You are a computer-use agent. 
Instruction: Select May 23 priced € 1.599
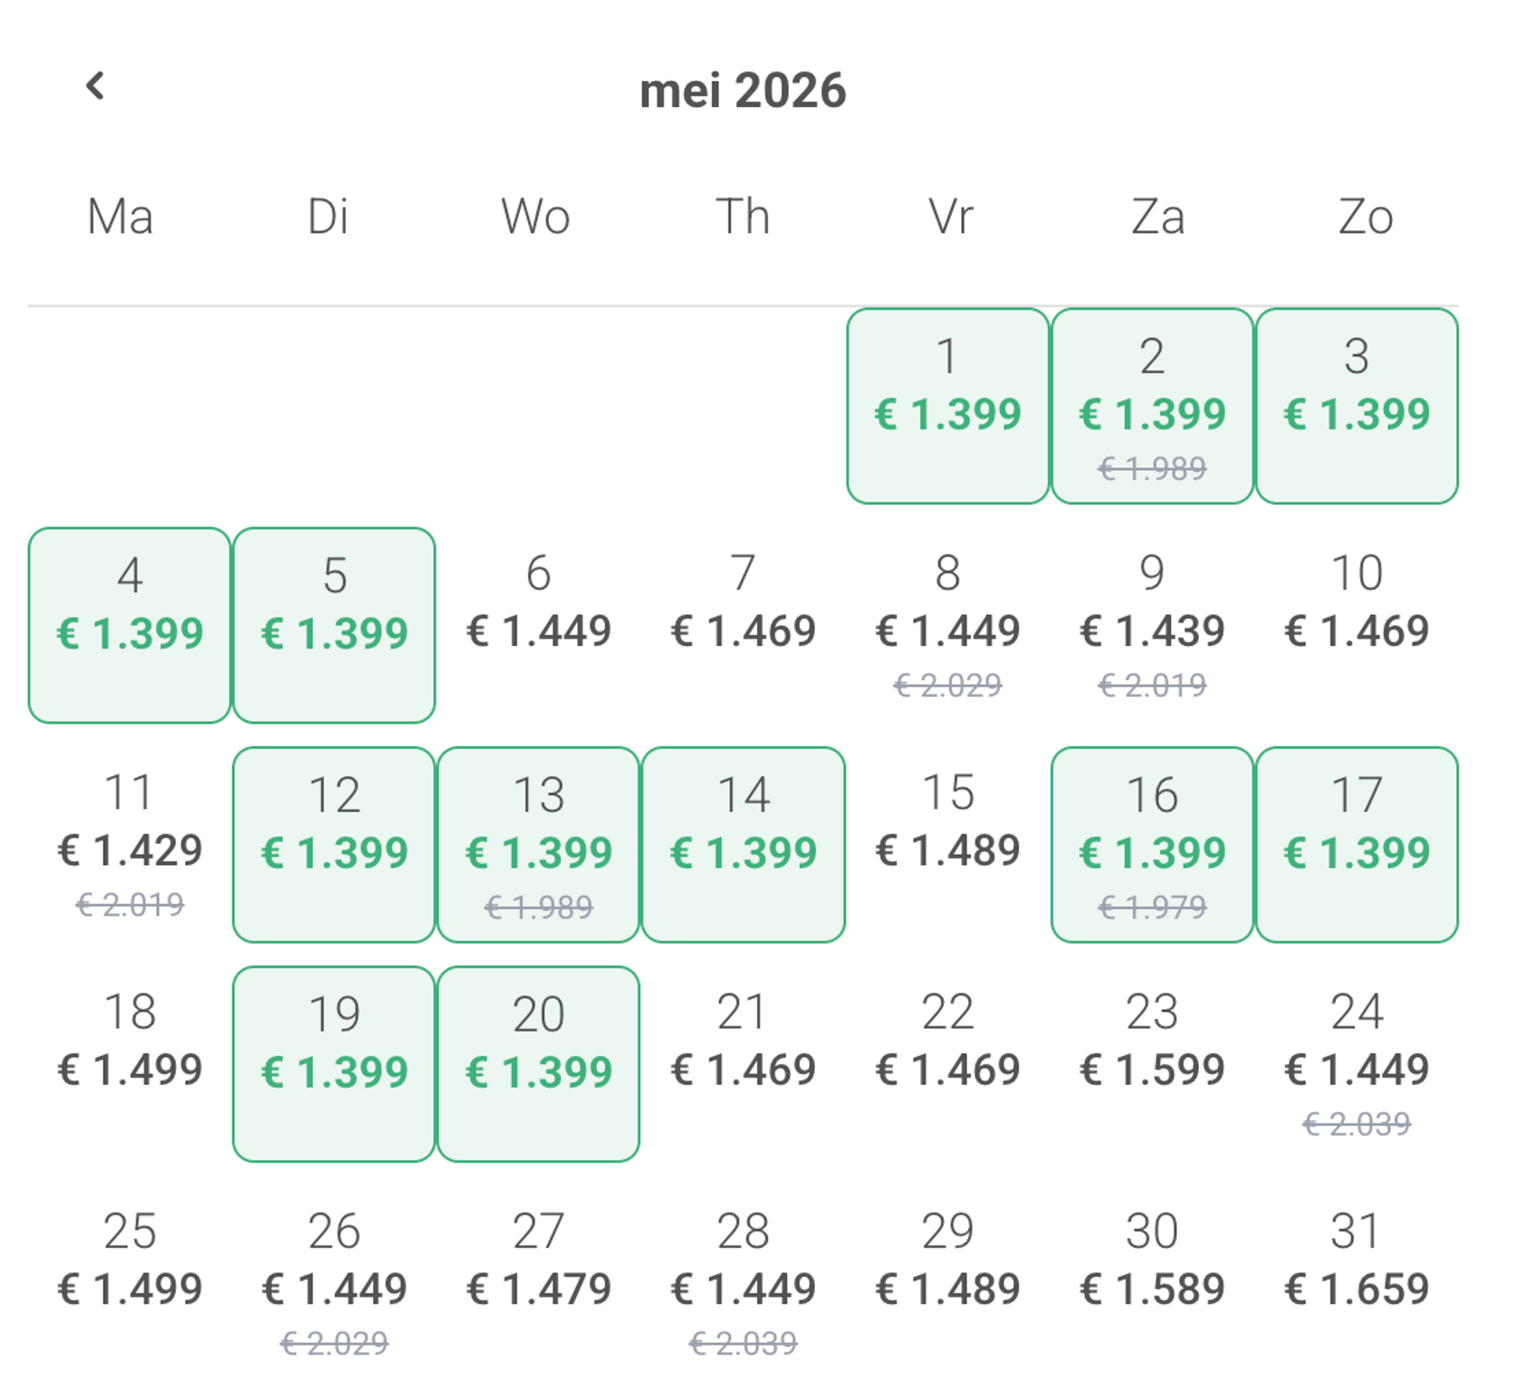pyautogui.click(x=1152, y=1064)
